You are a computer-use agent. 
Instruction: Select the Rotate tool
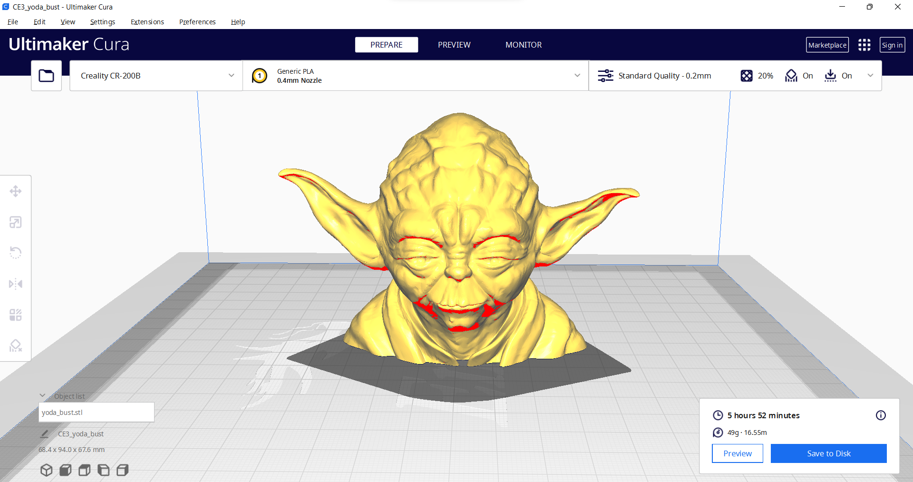(x=16, y=253)
